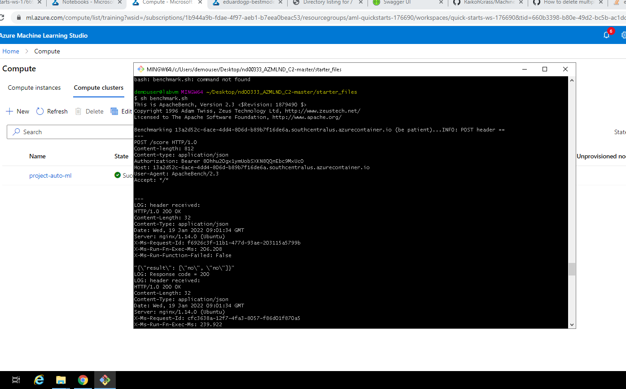Click the 'User-Agent: ApacheBench/2.3' line

tap(176, 174)
